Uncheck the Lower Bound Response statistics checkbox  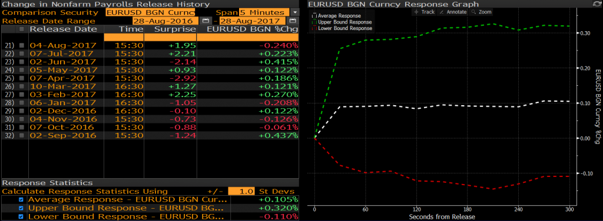click(21, 217)
